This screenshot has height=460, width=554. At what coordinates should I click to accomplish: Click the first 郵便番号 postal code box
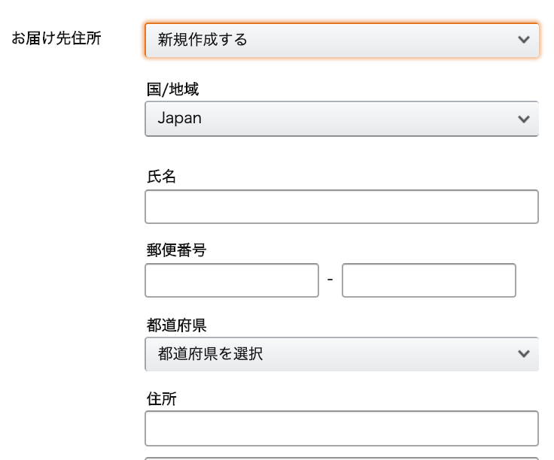232,280
